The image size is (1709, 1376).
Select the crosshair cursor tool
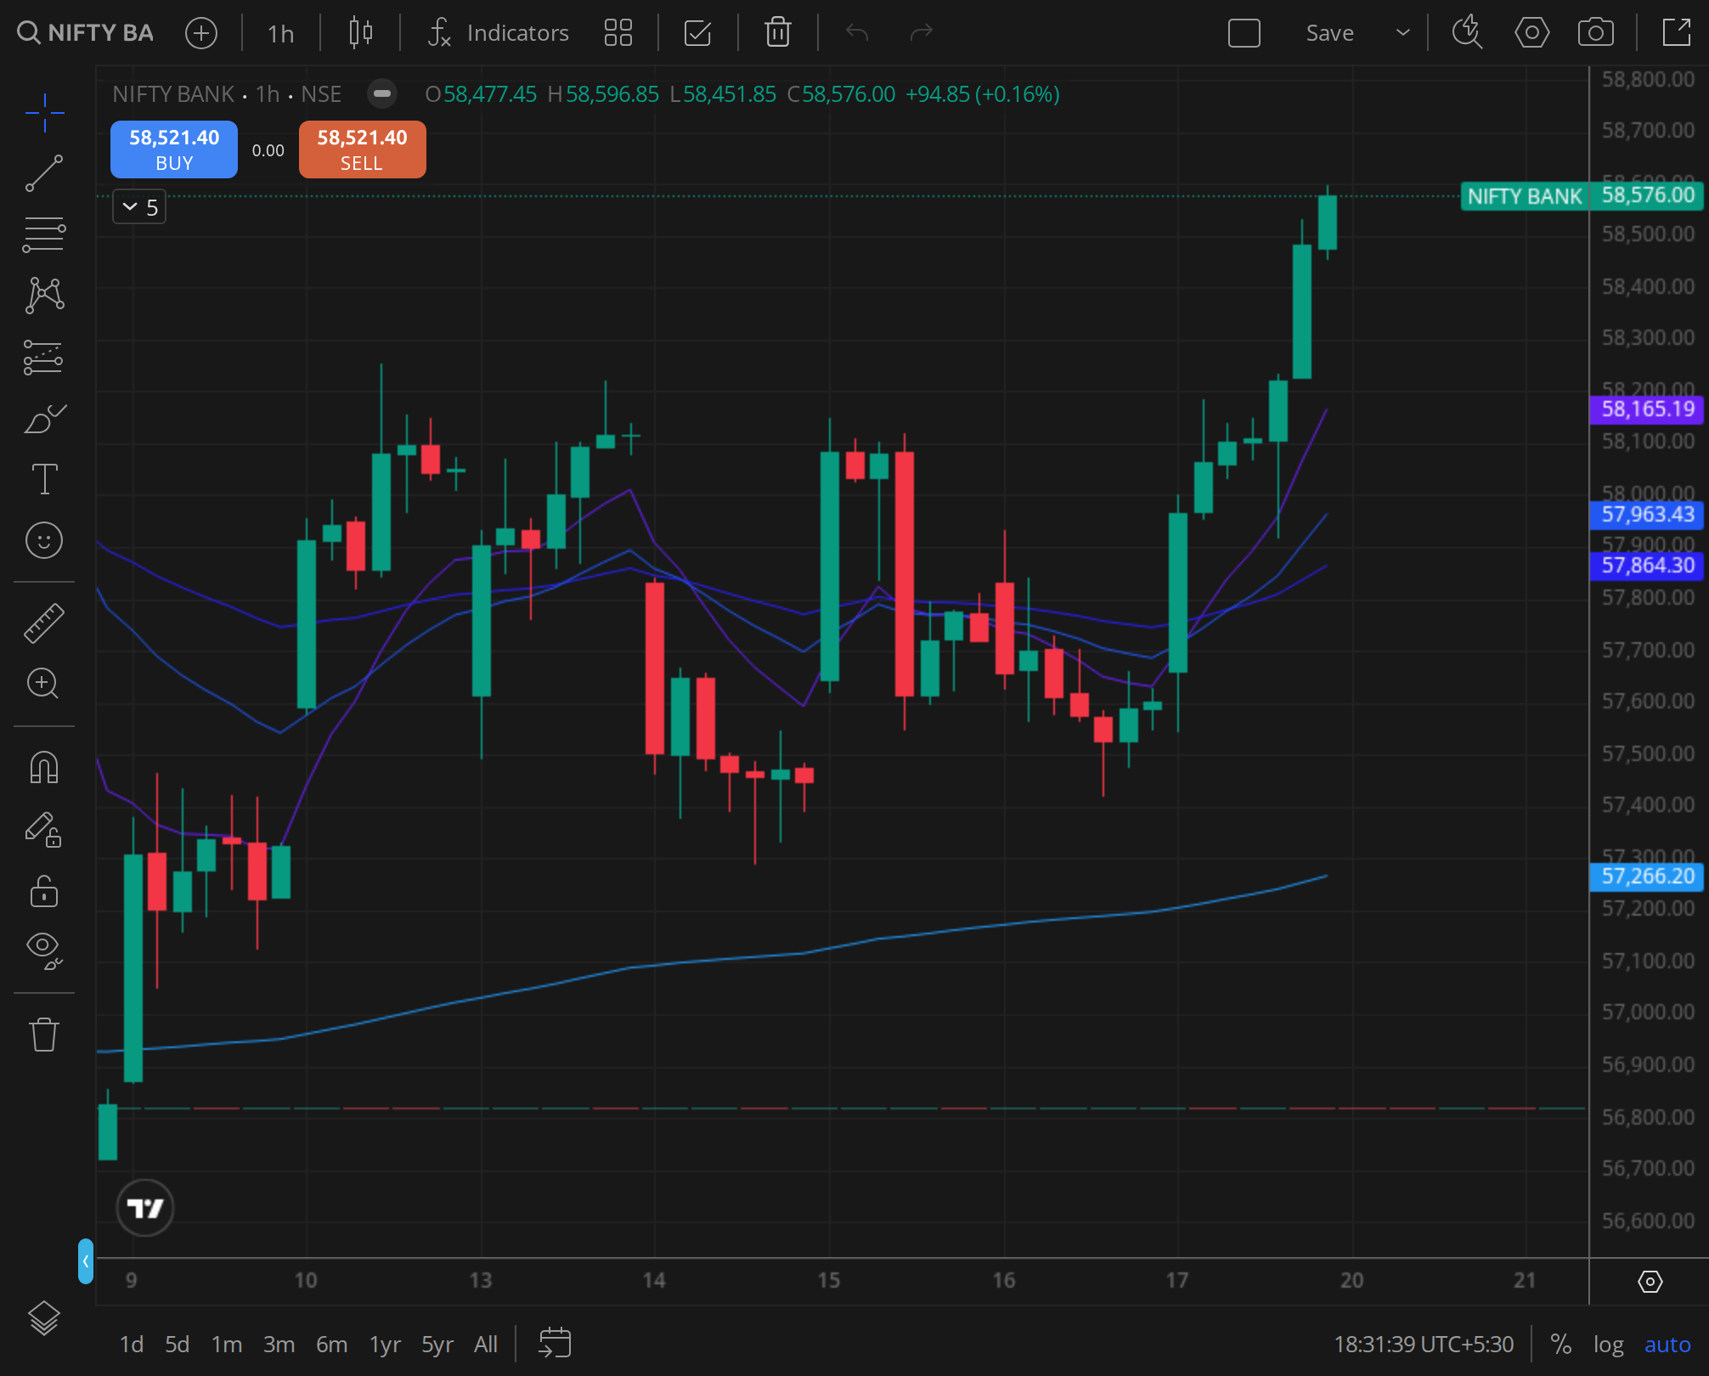point(44,113)
